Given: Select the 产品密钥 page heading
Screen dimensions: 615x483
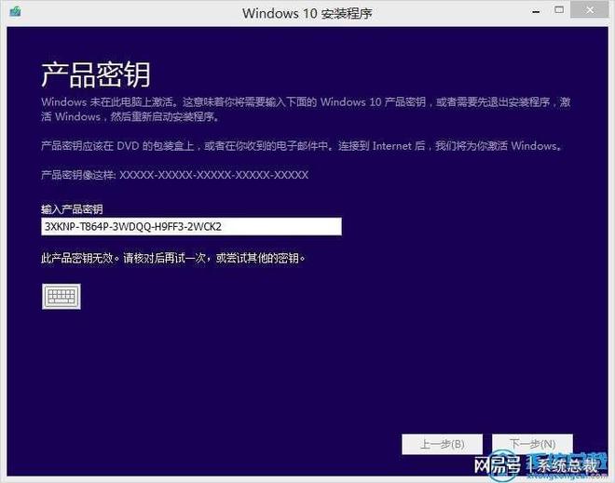Looking at the screenshot, I should point(95,74).
